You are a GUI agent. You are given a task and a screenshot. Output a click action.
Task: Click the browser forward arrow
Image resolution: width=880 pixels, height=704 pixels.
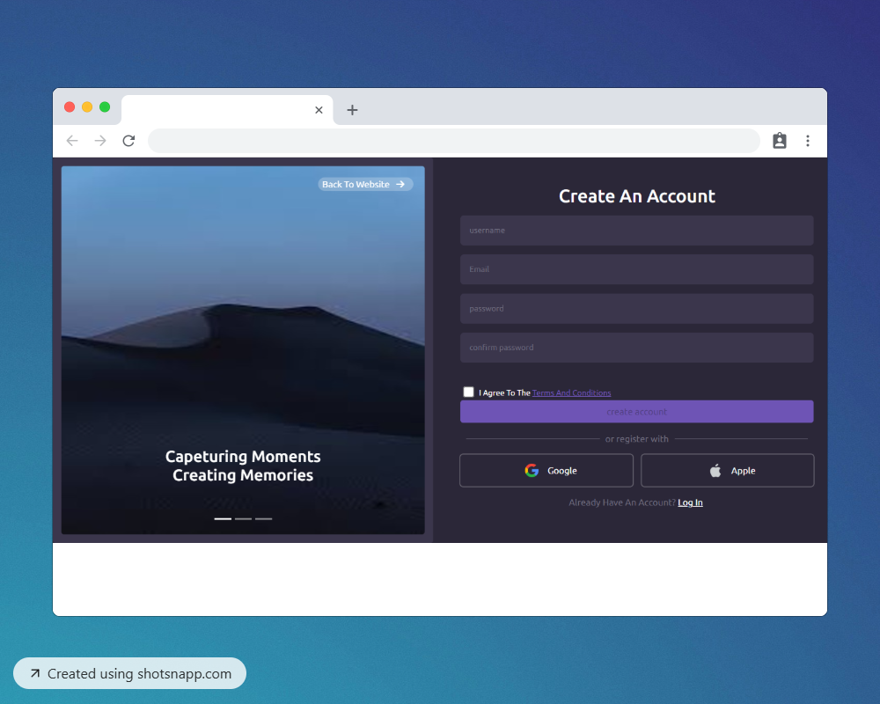[x=100, y=141]
